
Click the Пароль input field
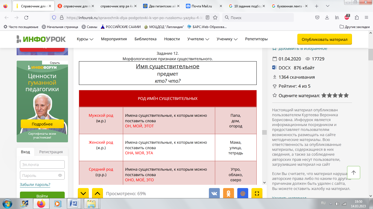pyautogui.click(x=42, y=175)
